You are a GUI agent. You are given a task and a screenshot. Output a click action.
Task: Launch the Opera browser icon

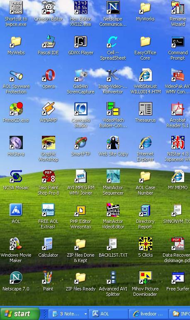(x=49, y=75)
